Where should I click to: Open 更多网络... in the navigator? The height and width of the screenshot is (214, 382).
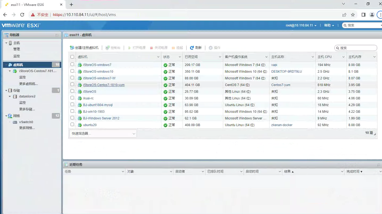click(27, 128)
